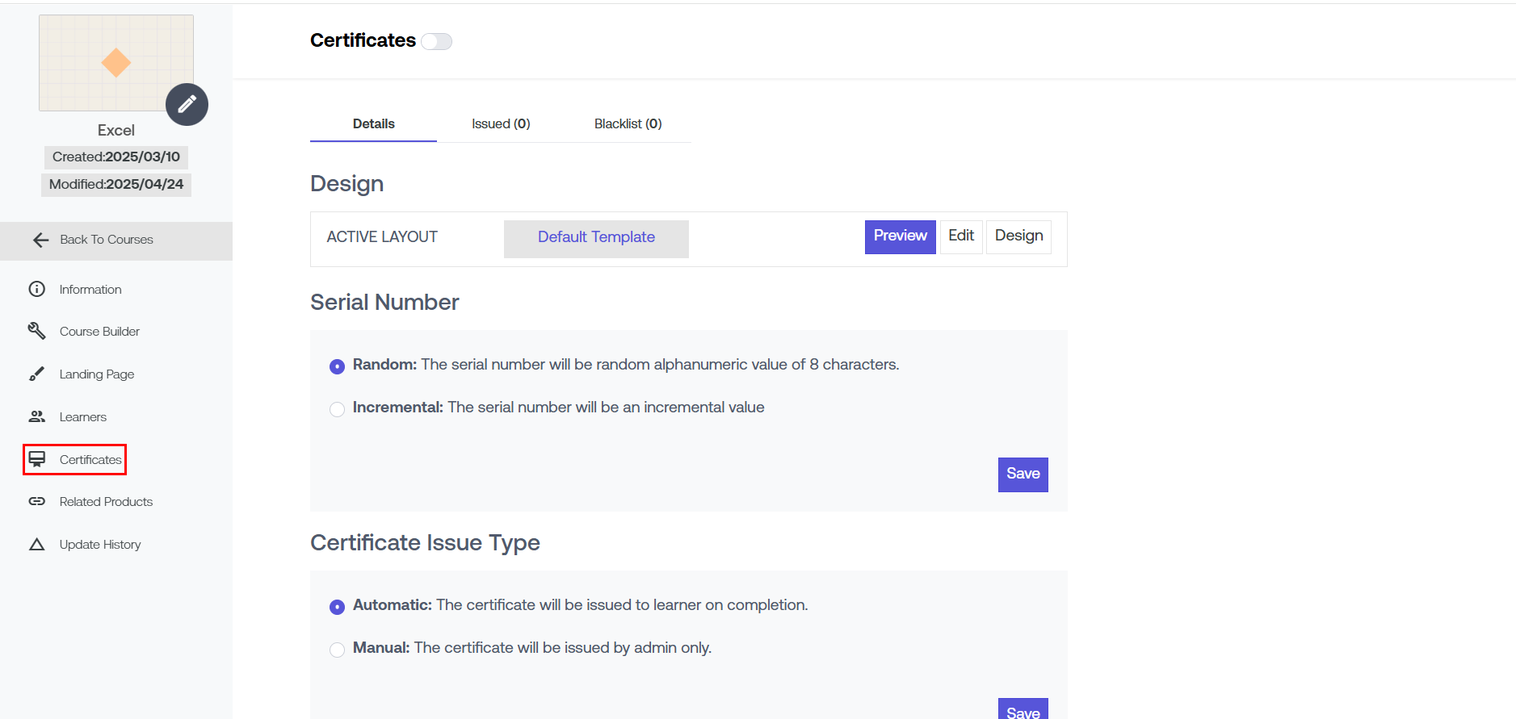Click the link icon for Related Products
This screenshot has width=1516, height=719.
pos(37,501)
